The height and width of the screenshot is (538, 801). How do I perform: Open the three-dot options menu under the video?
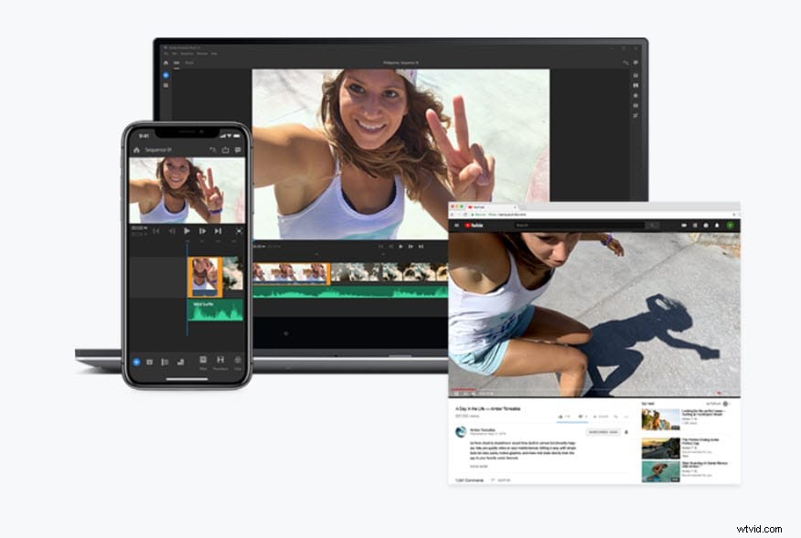tap(626, 417)
